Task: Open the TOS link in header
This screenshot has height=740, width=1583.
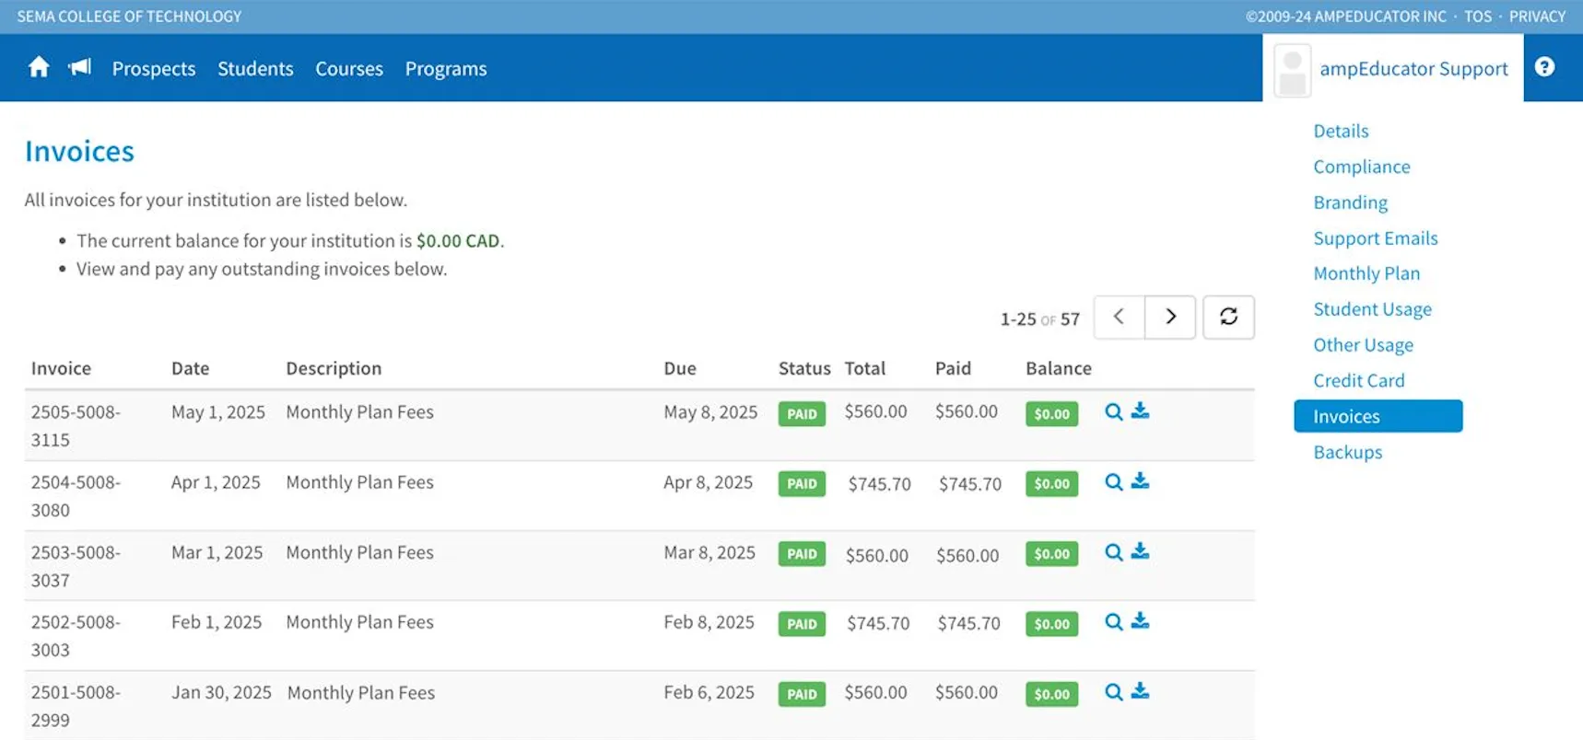Action: pyautogui.click(x=1477, y=17)
